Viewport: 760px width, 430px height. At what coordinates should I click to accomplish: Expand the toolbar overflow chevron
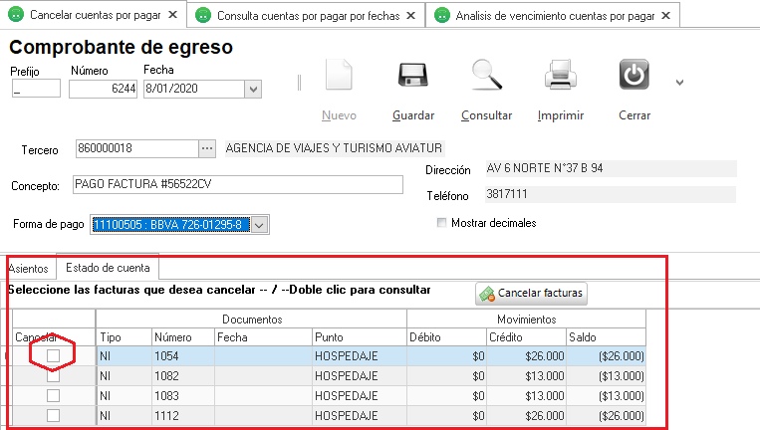pyautogui.click(x=679, y=83)
